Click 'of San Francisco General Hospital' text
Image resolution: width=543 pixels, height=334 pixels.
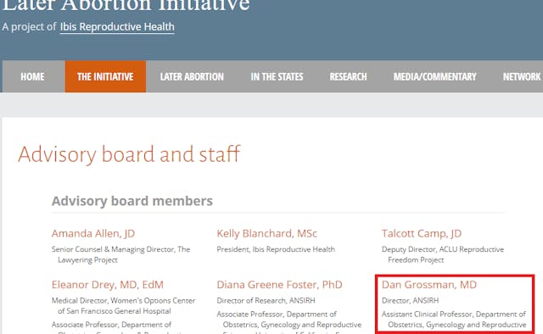[115, 311]
